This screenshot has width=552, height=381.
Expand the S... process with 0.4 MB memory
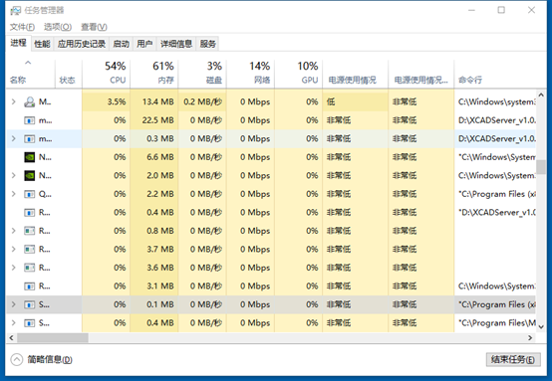point(13,322)
